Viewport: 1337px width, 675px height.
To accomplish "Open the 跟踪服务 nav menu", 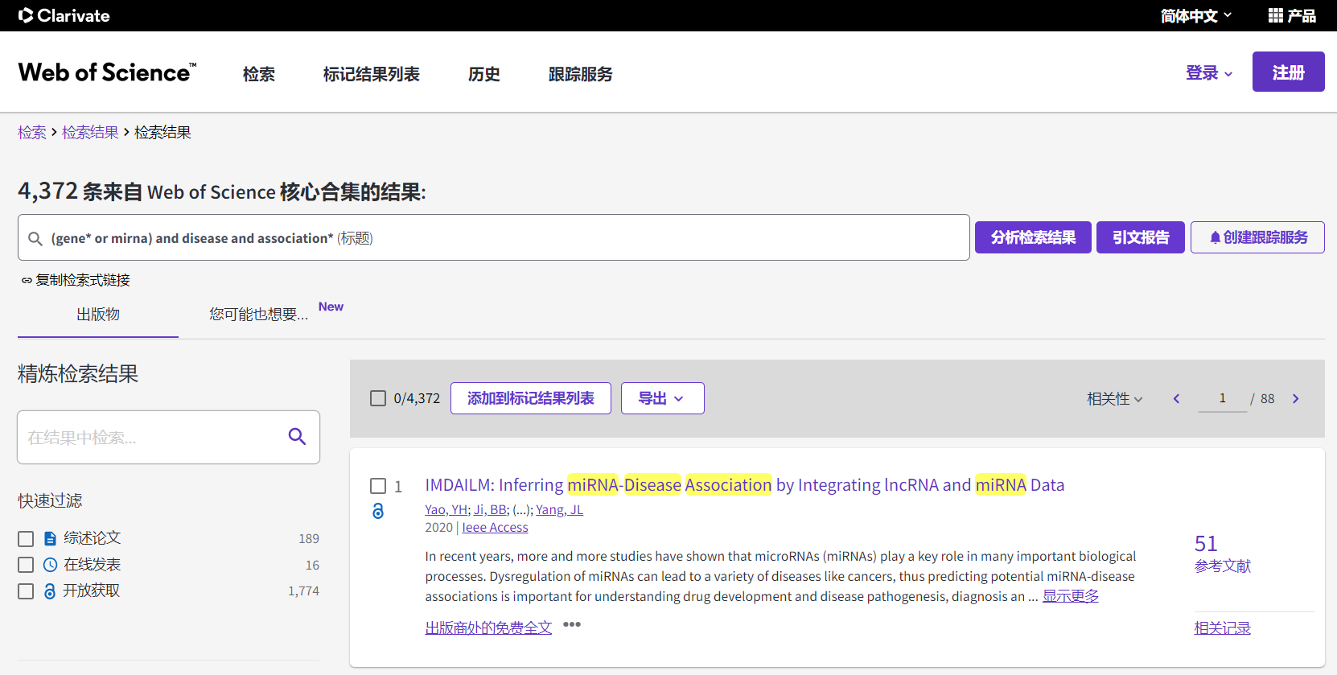I will point(581,74).
